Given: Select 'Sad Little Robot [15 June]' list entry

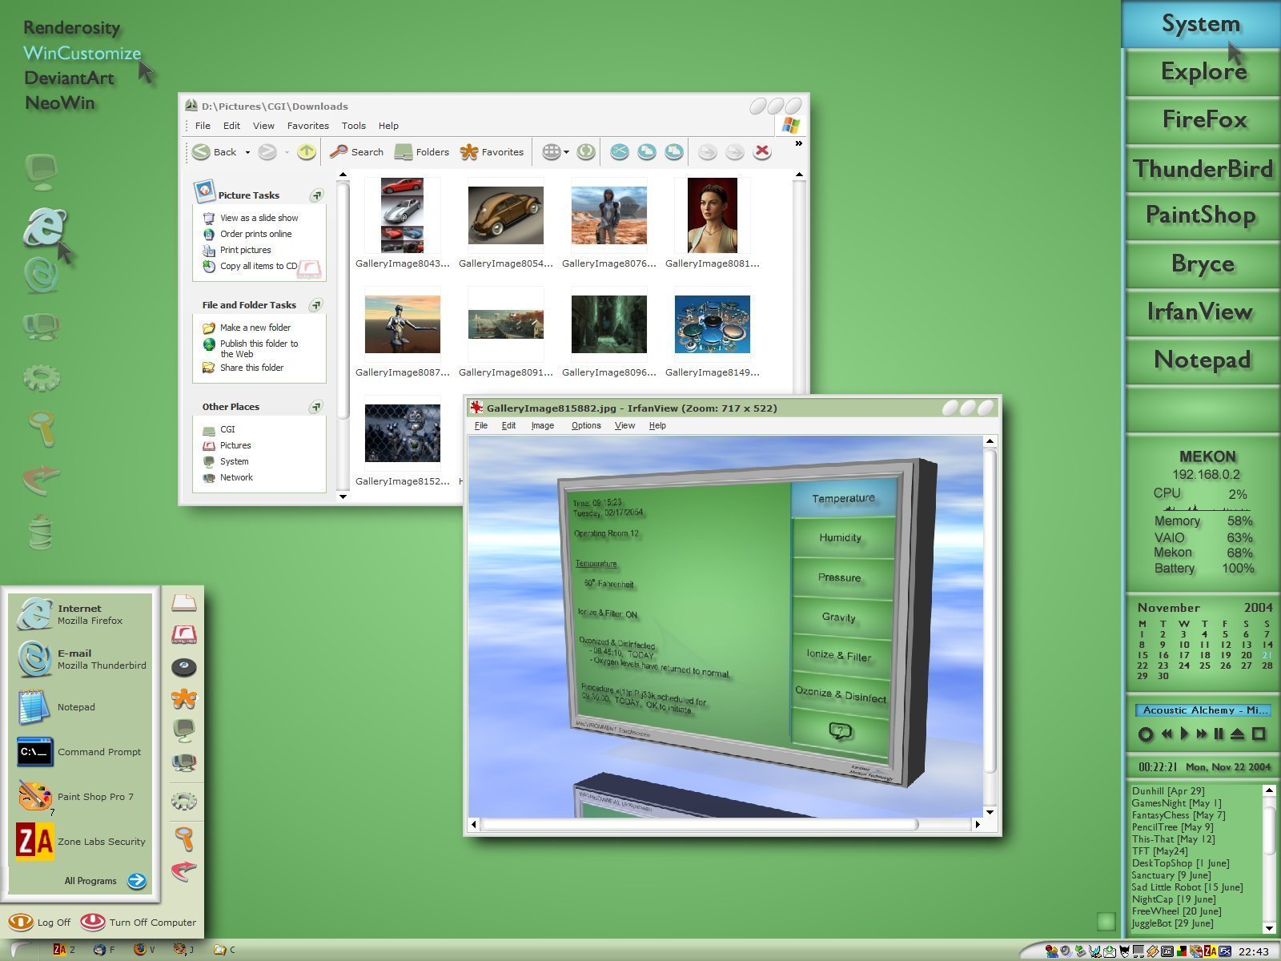Looking at the screenshot, I should [x=1187, y=887].
